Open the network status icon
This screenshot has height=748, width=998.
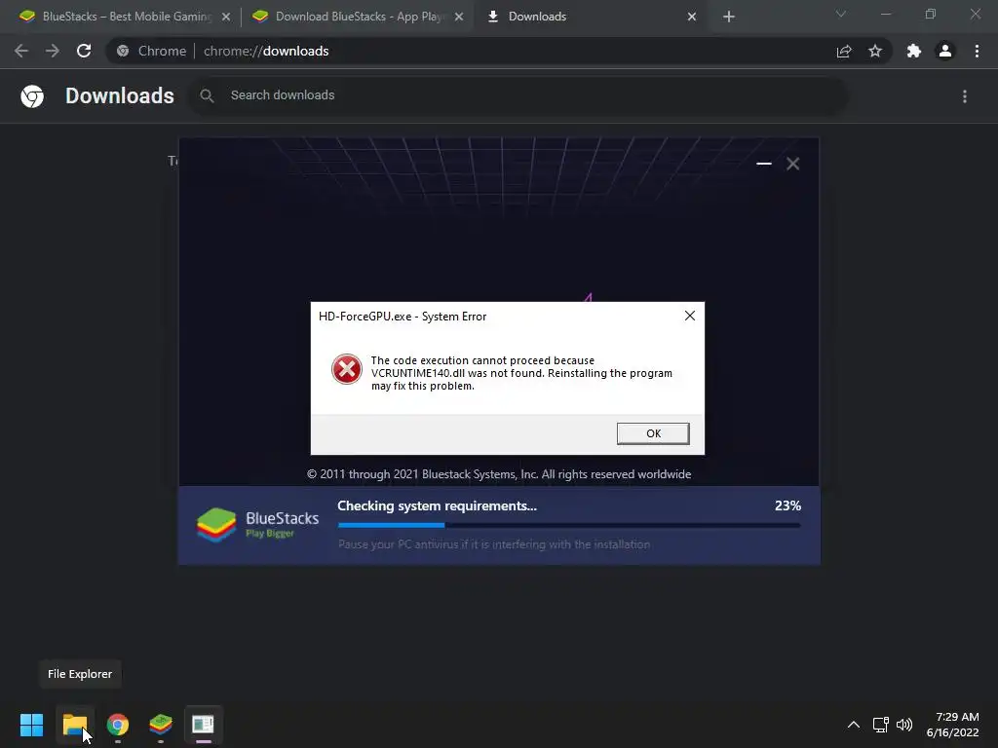pyautogui.click(x=880, y=725)
